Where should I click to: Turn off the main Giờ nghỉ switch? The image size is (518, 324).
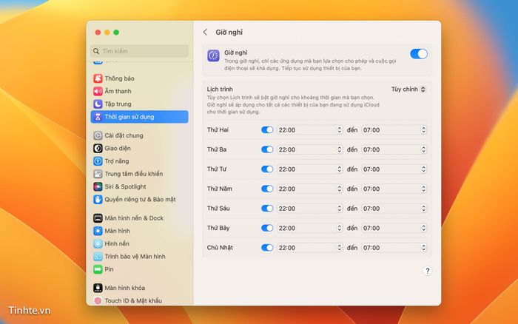click(x=419, y=54)
